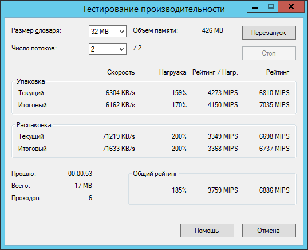Expand the thread count dropdown showing 2
The image size is (308, 250).
pyautogui.click(x=108, y=49)
